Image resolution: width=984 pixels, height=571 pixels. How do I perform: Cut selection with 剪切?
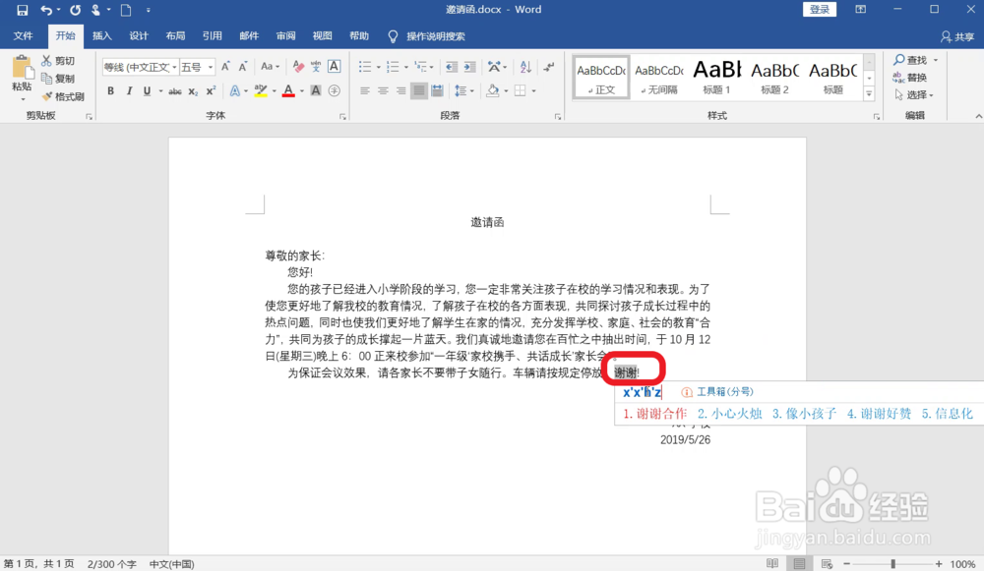pyautogui.click(x=58, y=61)
